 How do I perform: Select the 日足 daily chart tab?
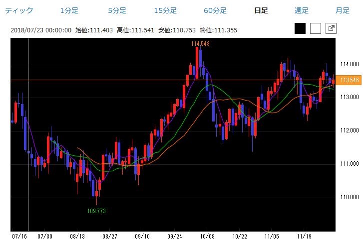(x=261, y=10)
